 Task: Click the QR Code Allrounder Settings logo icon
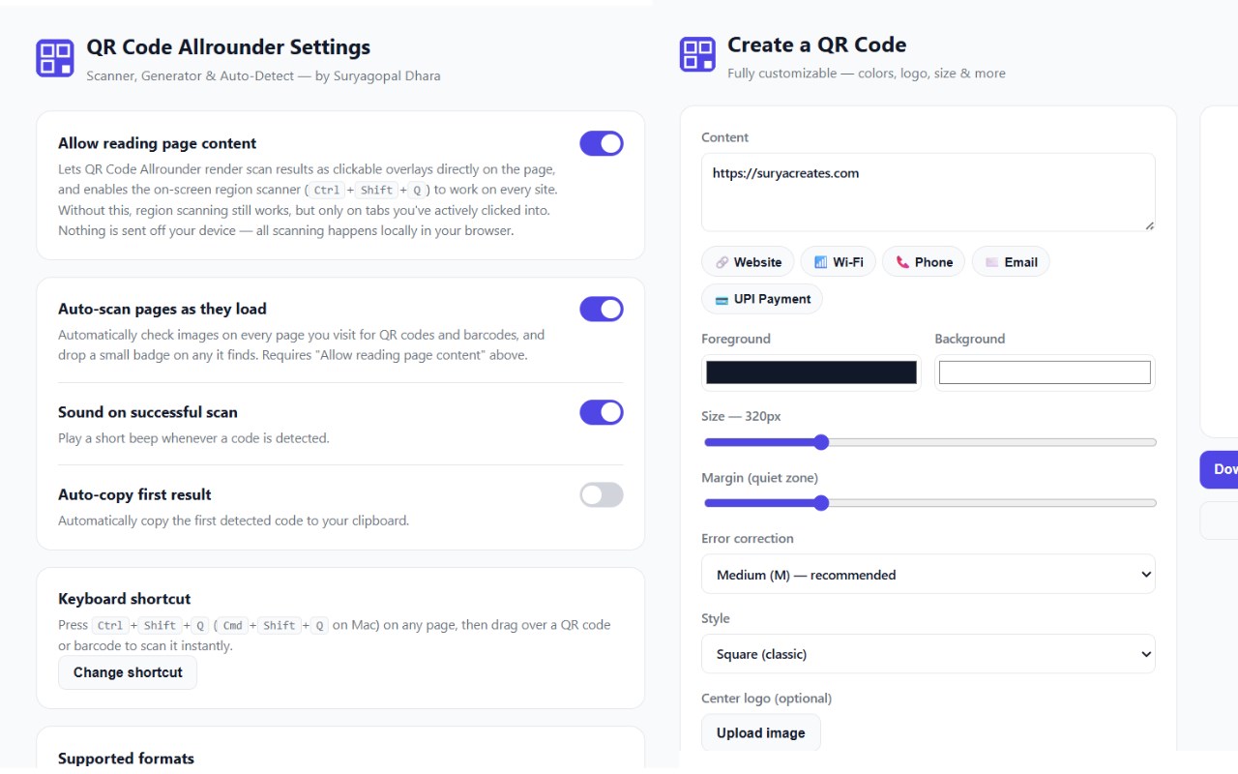point(55,58)
